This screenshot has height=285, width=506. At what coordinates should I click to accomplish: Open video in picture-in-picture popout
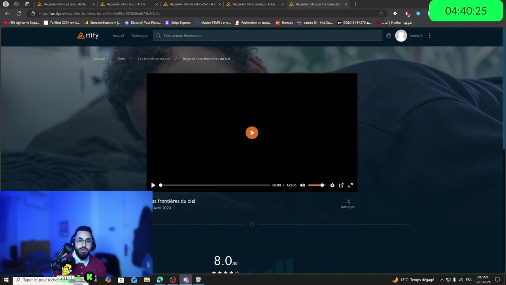pyautogui.click(x=341, y=185)
